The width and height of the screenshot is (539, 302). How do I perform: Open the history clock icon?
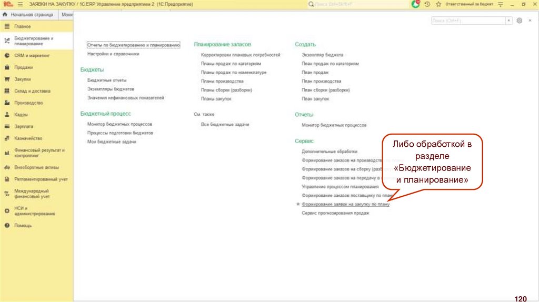[x=427, y=4]
